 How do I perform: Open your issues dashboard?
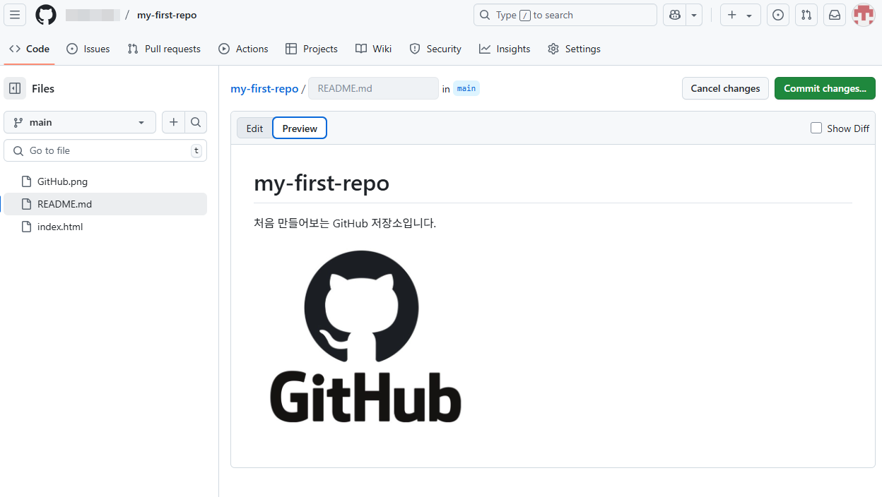pos(777,15)
